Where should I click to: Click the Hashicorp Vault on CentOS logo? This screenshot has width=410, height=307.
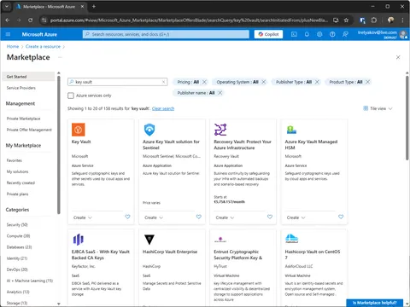coord(291,239)
